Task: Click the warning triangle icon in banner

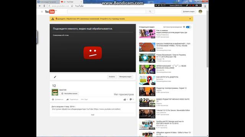Action: (53, 19)
